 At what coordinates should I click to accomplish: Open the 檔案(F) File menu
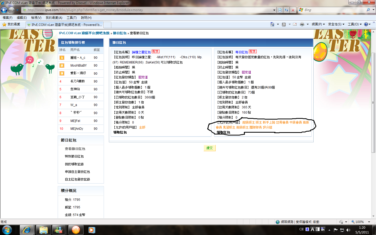(8, 18)
